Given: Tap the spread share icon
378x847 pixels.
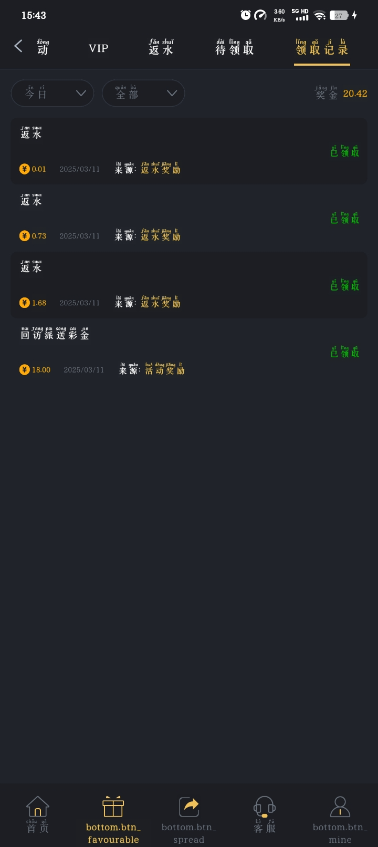Looking at the screenshot, I should pyautogui.click(x=188, y=807).
